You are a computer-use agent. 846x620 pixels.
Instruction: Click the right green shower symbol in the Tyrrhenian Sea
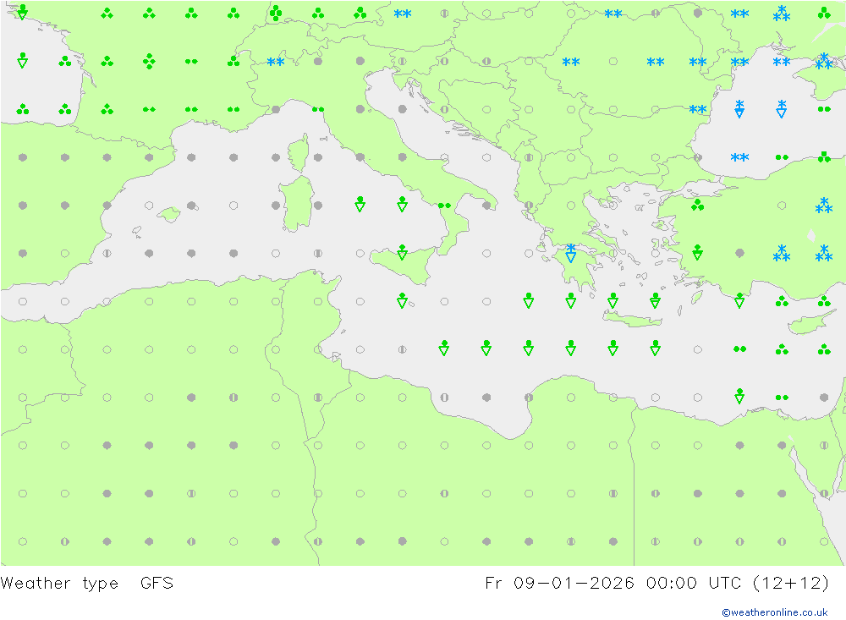(x=402, y=204)
